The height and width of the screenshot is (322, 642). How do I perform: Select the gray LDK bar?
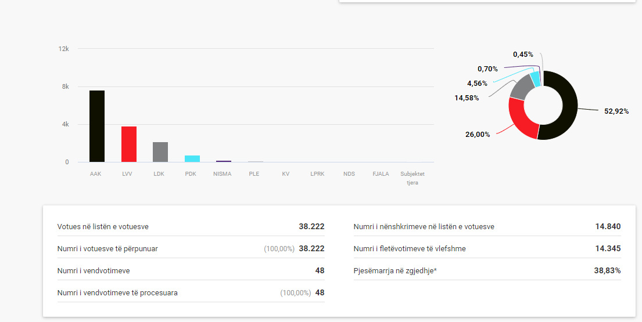click(x=160, y=152)
